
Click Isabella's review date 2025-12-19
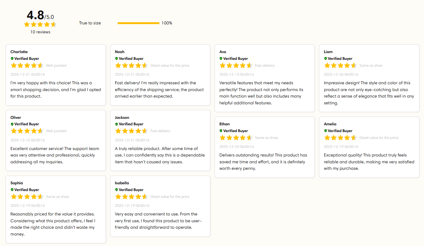pos(132,206)
